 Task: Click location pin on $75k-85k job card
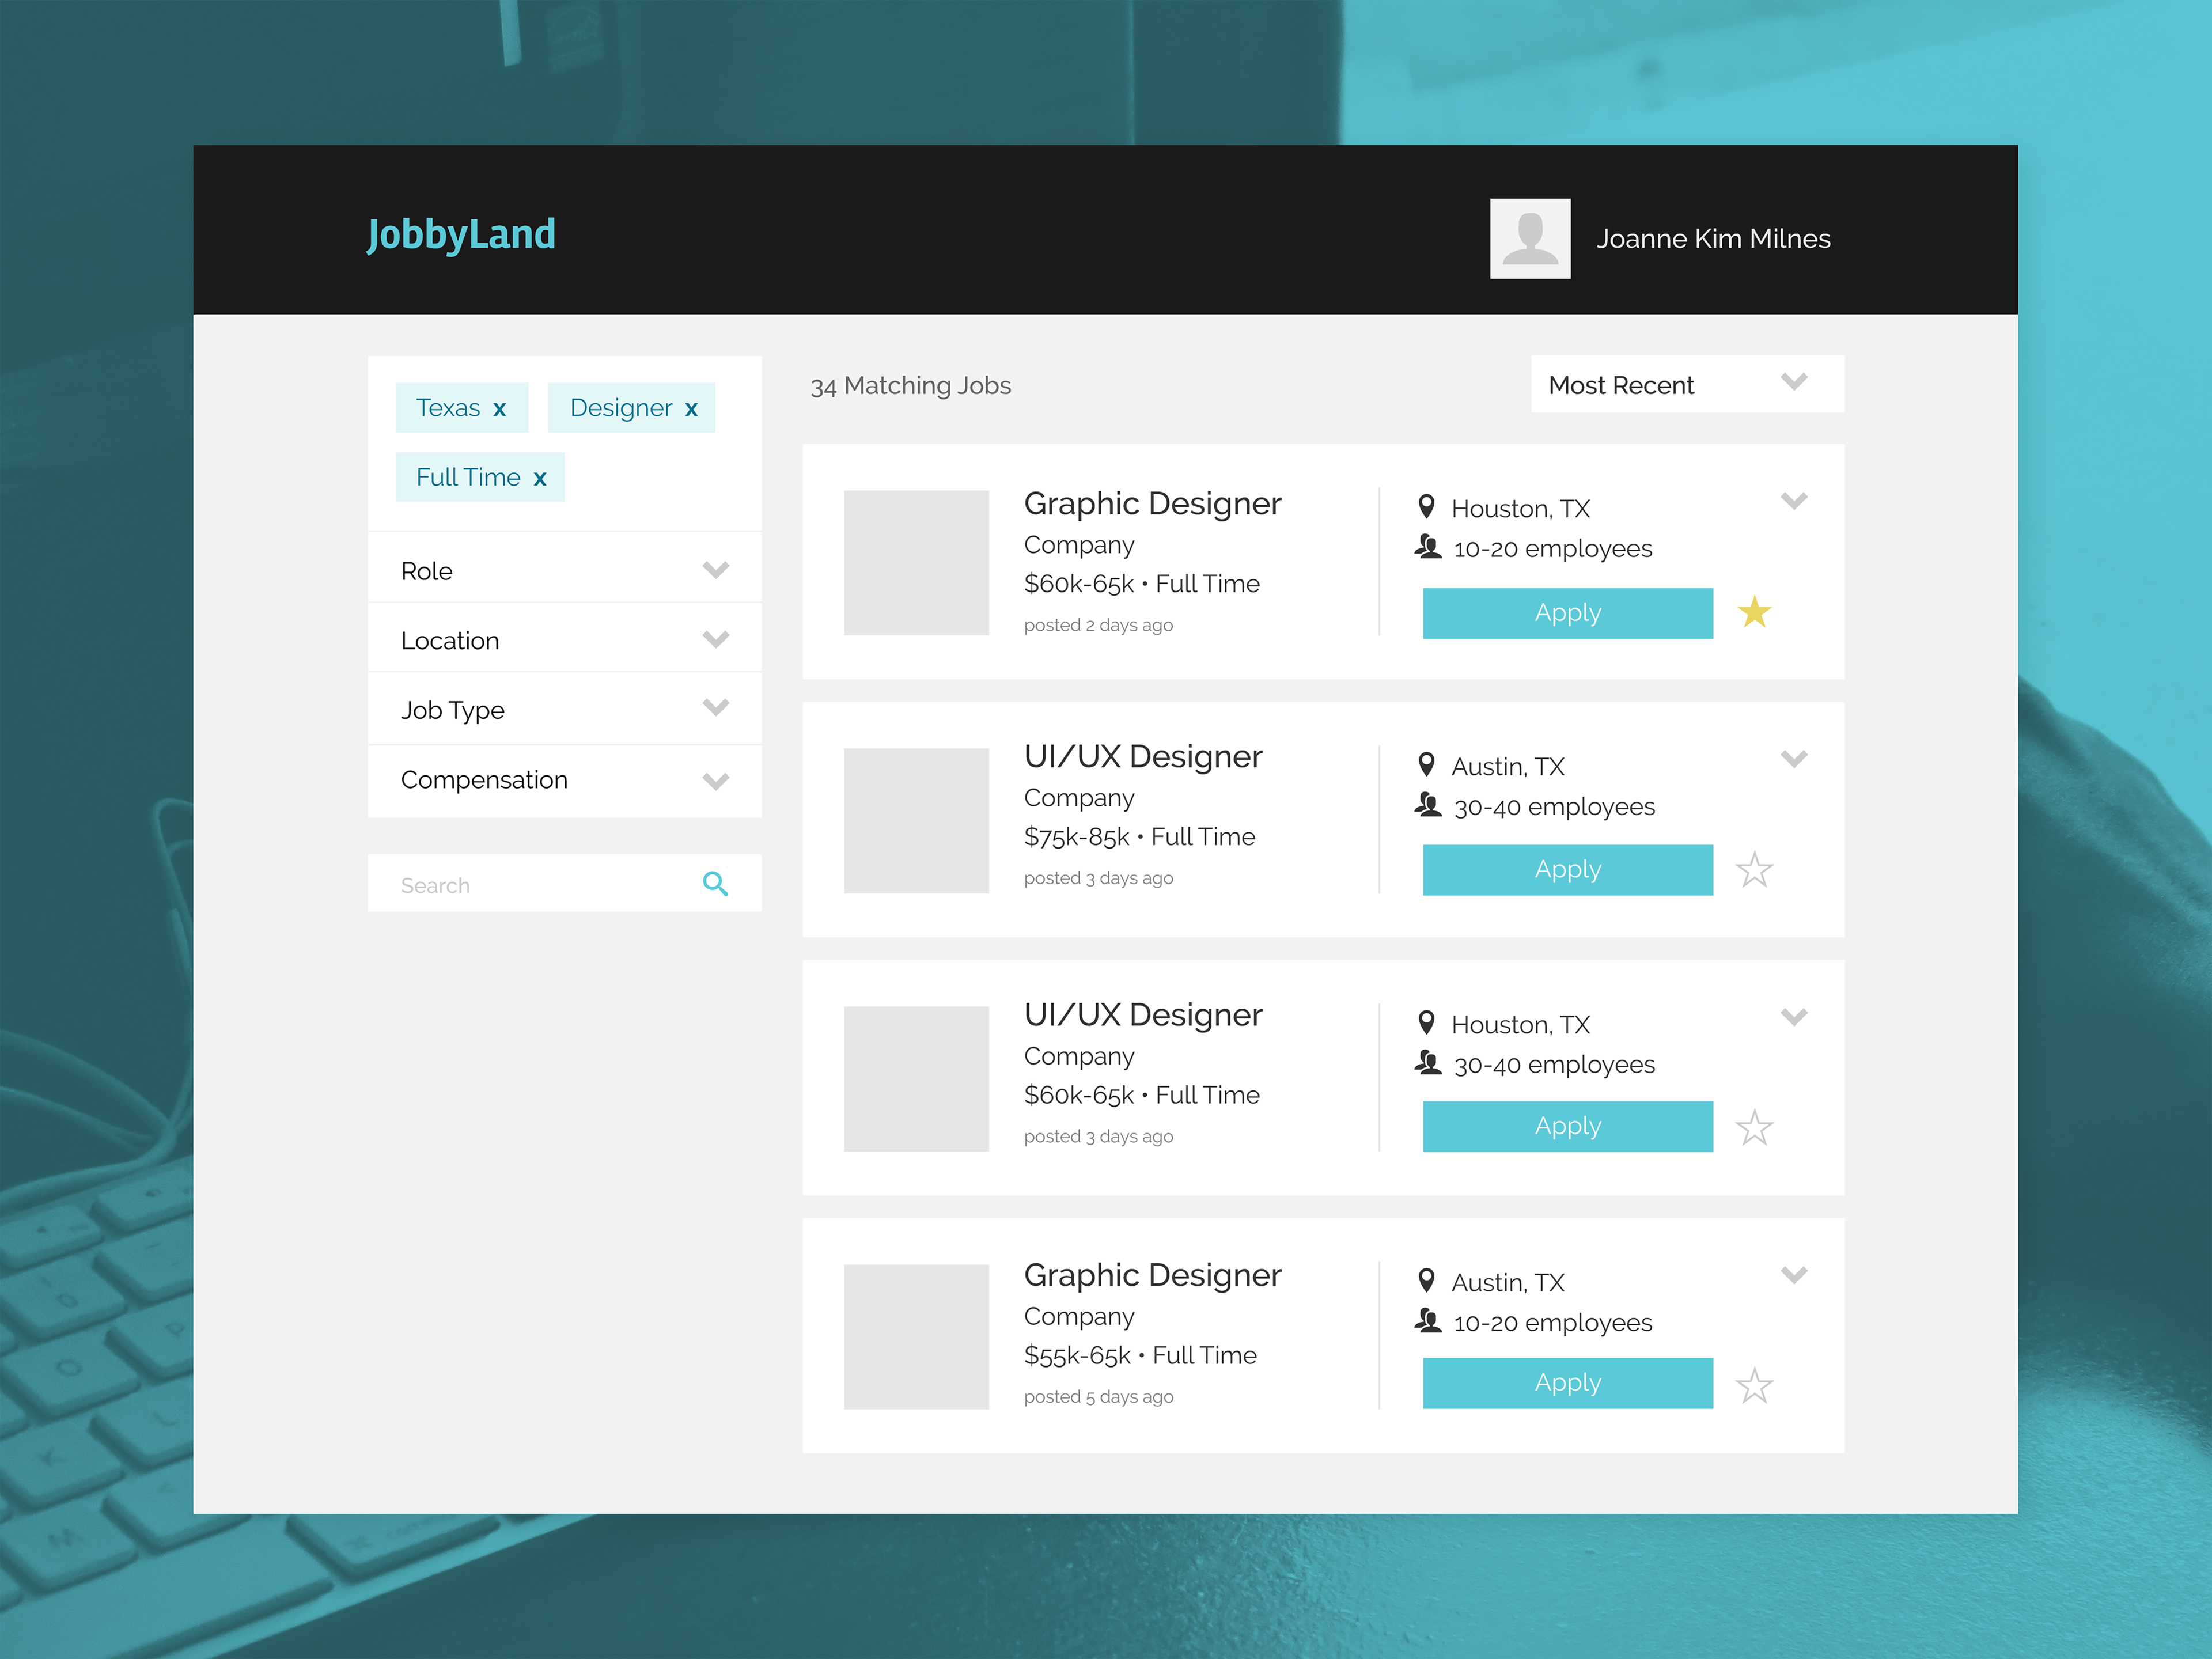point(1427,765)
